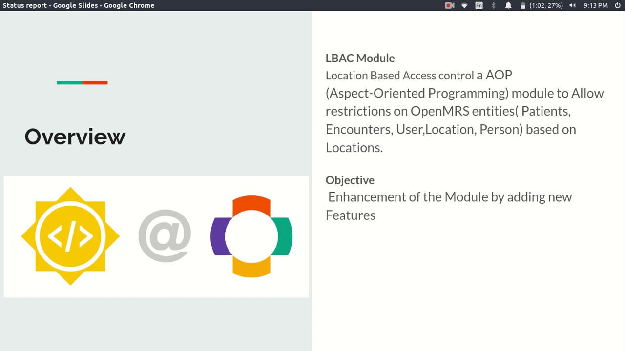Open the Wi-Fi network menu
Screen dimensions: 625x351
[464, 5]
